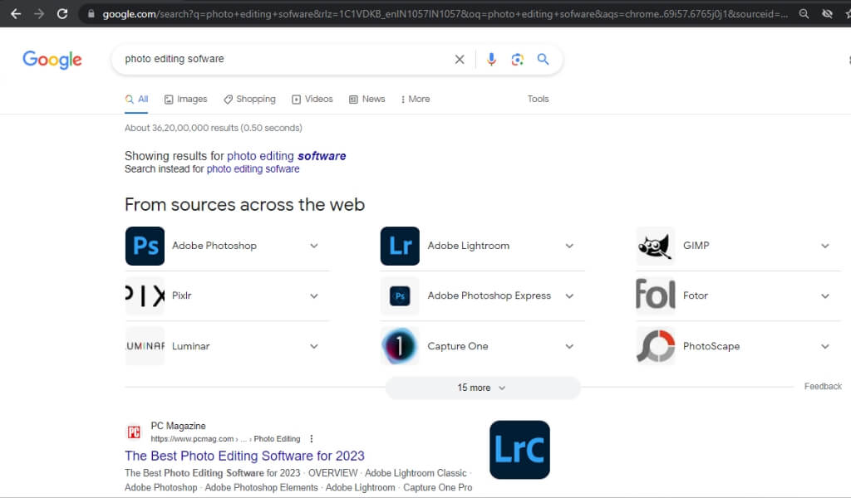The height and width of the screenshot is (498, 851).
Task: Show 15 more software sources
Action: (483, 388)
